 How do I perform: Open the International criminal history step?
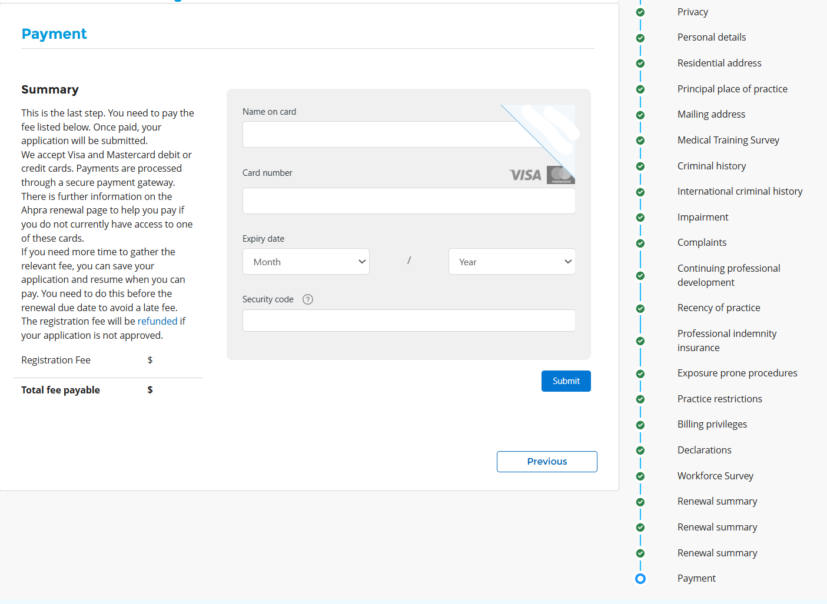[x=740, y=191]
